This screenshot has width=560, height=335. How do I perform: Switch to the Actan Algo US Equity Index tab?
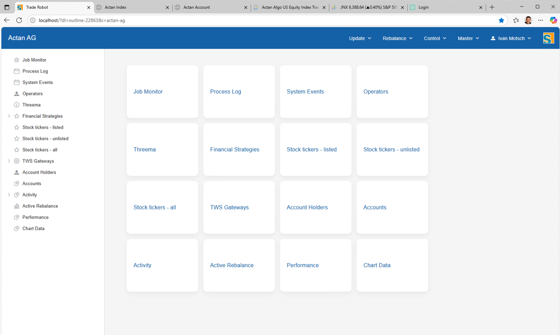pyautogui.click(x=289, y=7)
